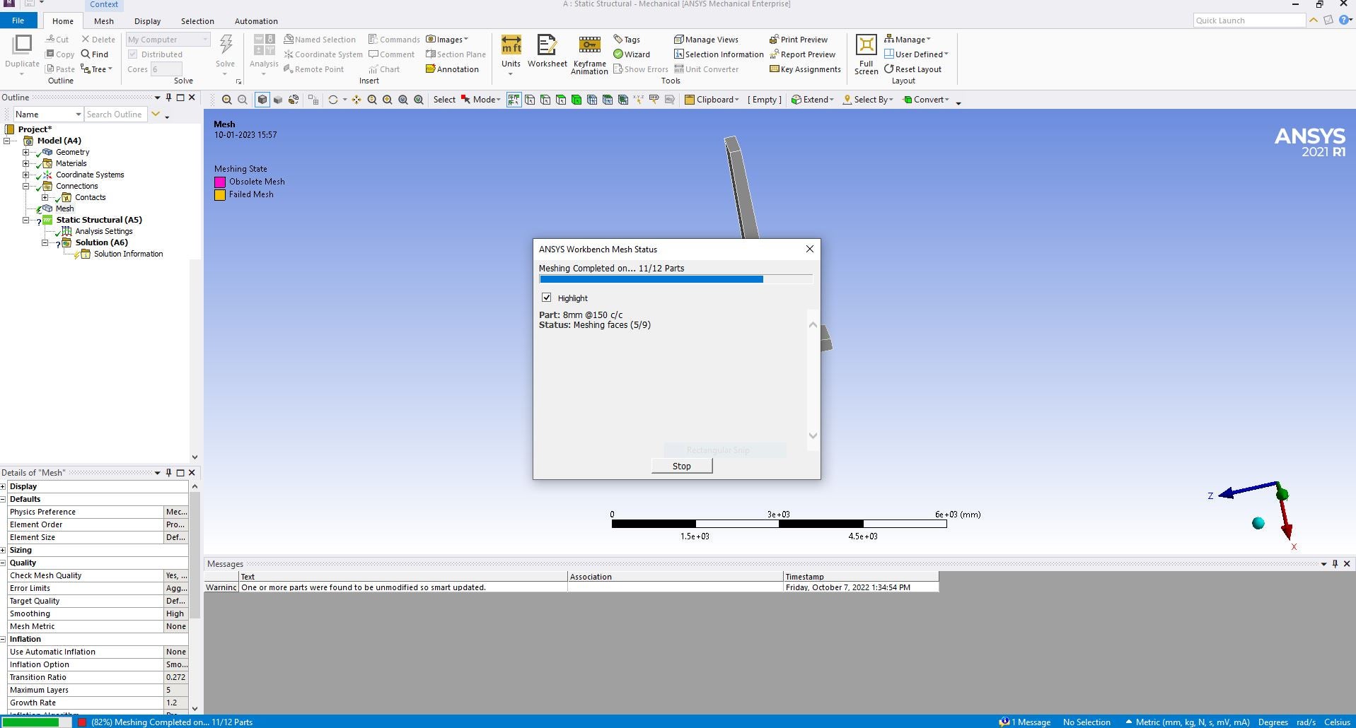This screenshot has height=728, width=1356.
Task: Open the Images dropdown
Action: [447, 40]
